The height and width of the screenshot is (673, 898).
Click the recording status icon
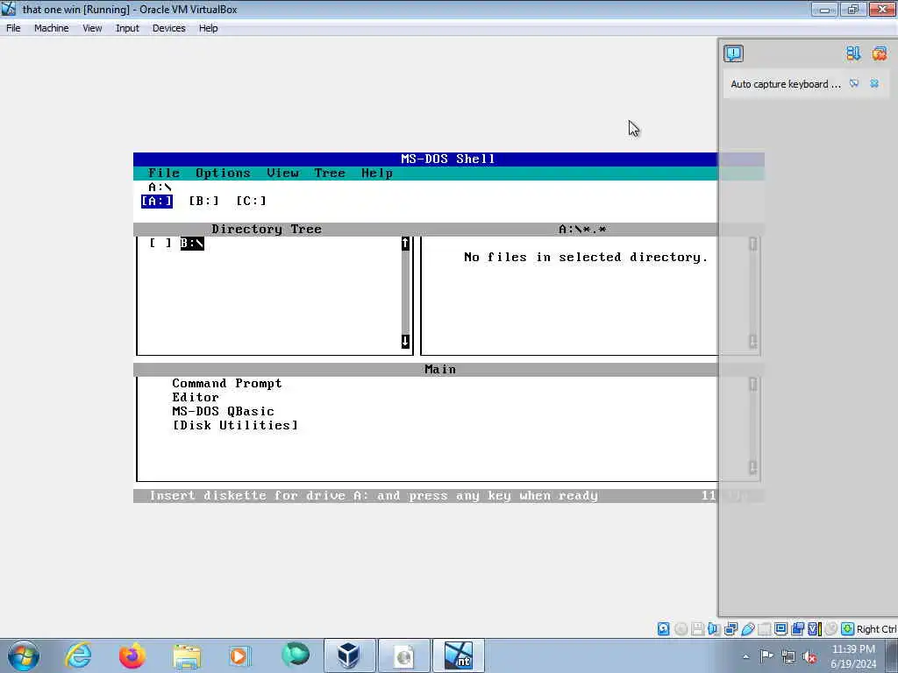point(797,629)
